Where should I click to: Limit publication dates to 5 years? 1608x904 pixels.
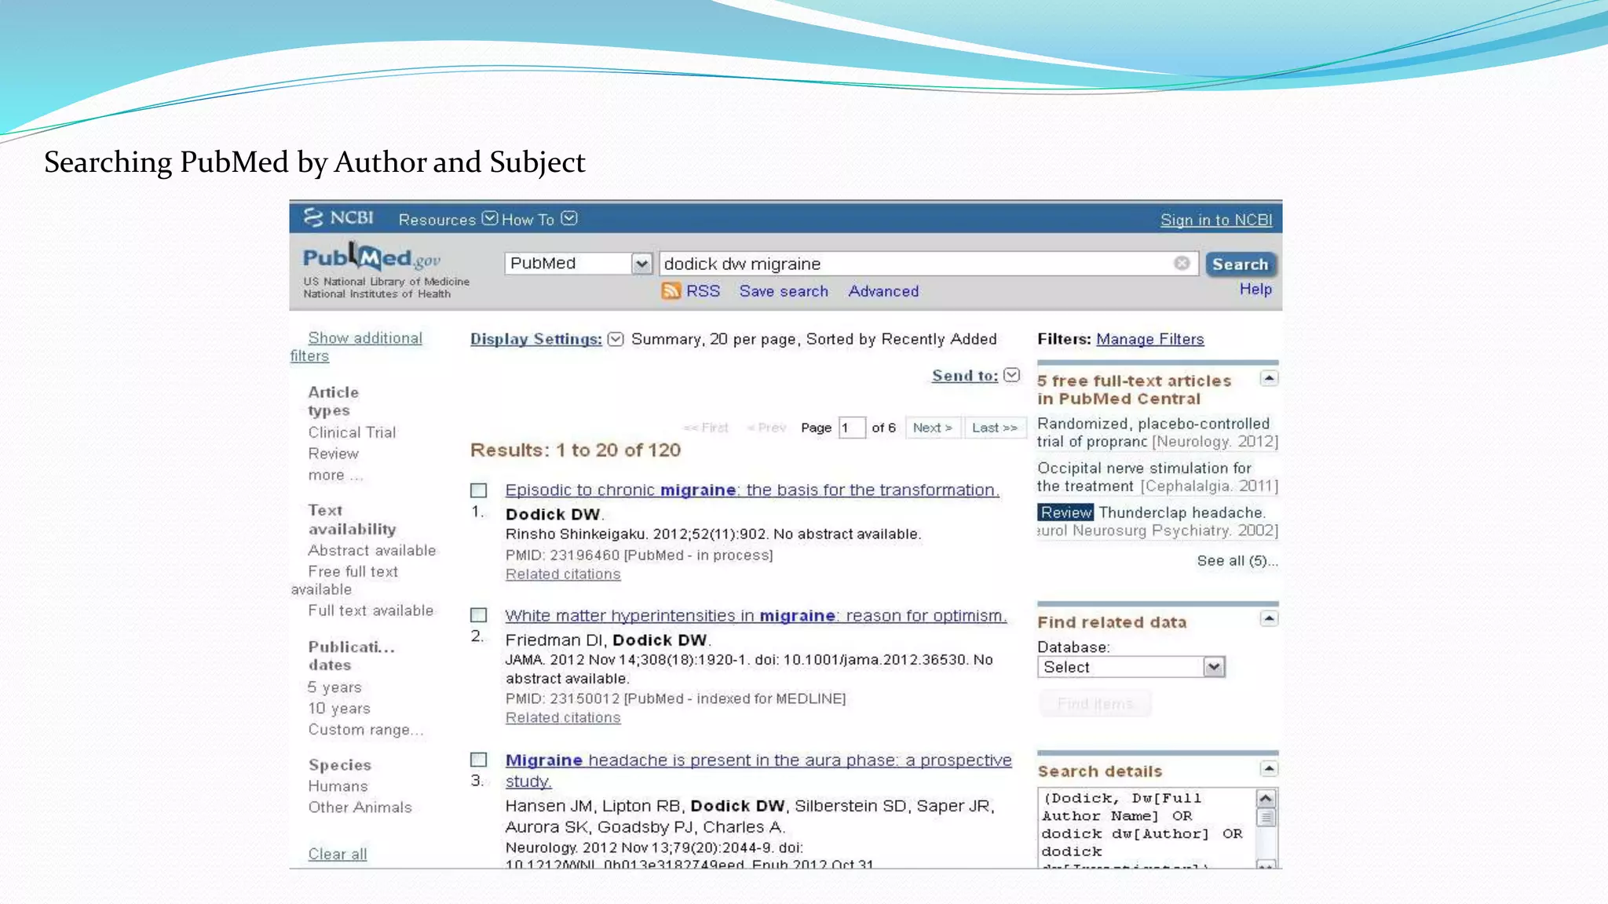point(334,687)
